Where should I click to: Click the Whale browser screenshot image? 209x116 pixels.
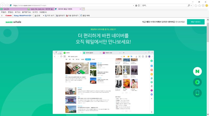tap(103, 82)
